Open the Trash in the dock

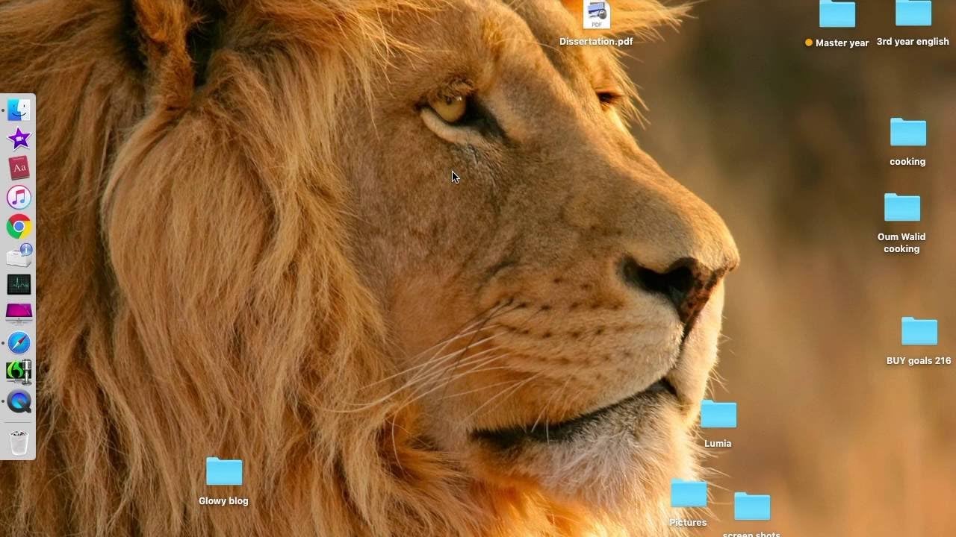19,442
